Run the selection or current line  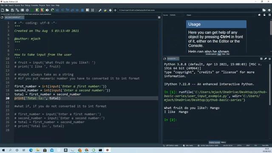pyautogui.click(x=47, y=10)
